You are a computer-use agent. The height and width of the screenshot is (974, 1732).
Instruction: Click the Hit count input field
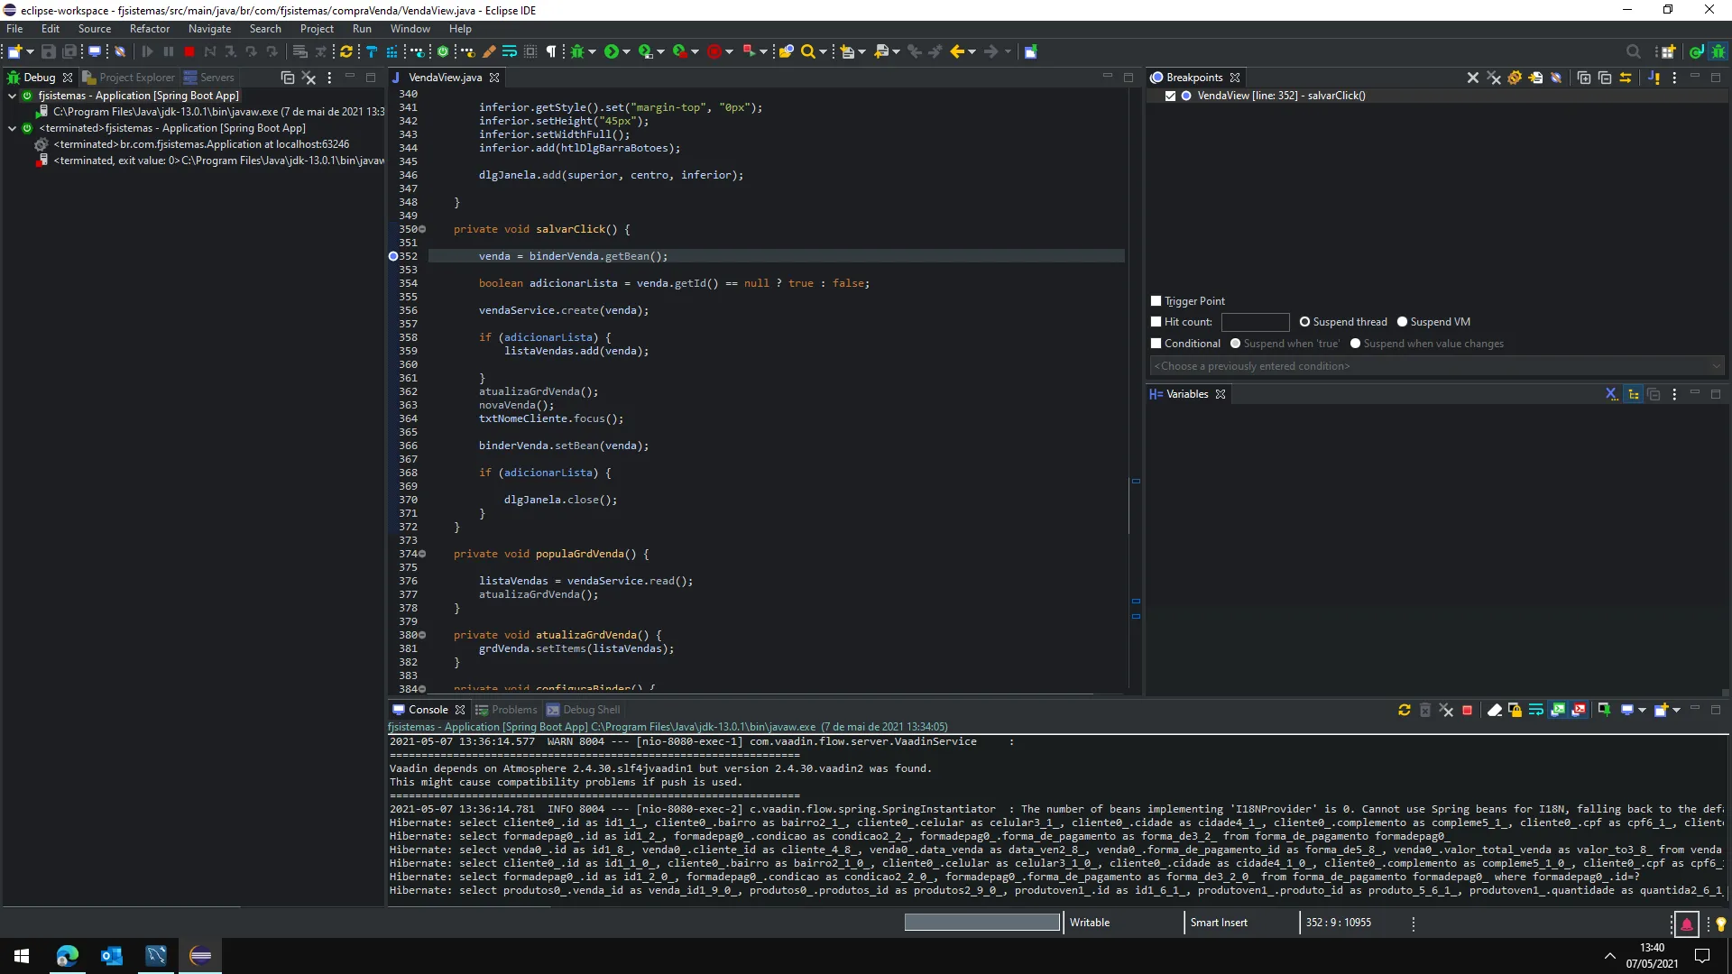[1255, 322]
